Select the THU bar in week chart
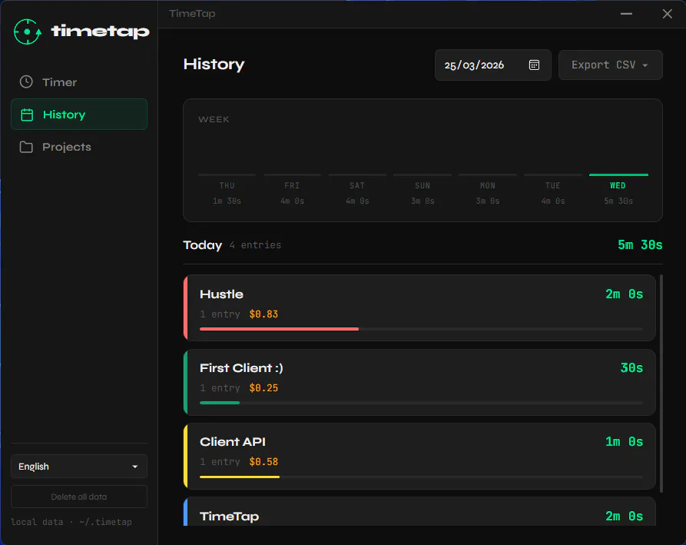Screen dimensions: 686x545 click(x=227, y=174)
